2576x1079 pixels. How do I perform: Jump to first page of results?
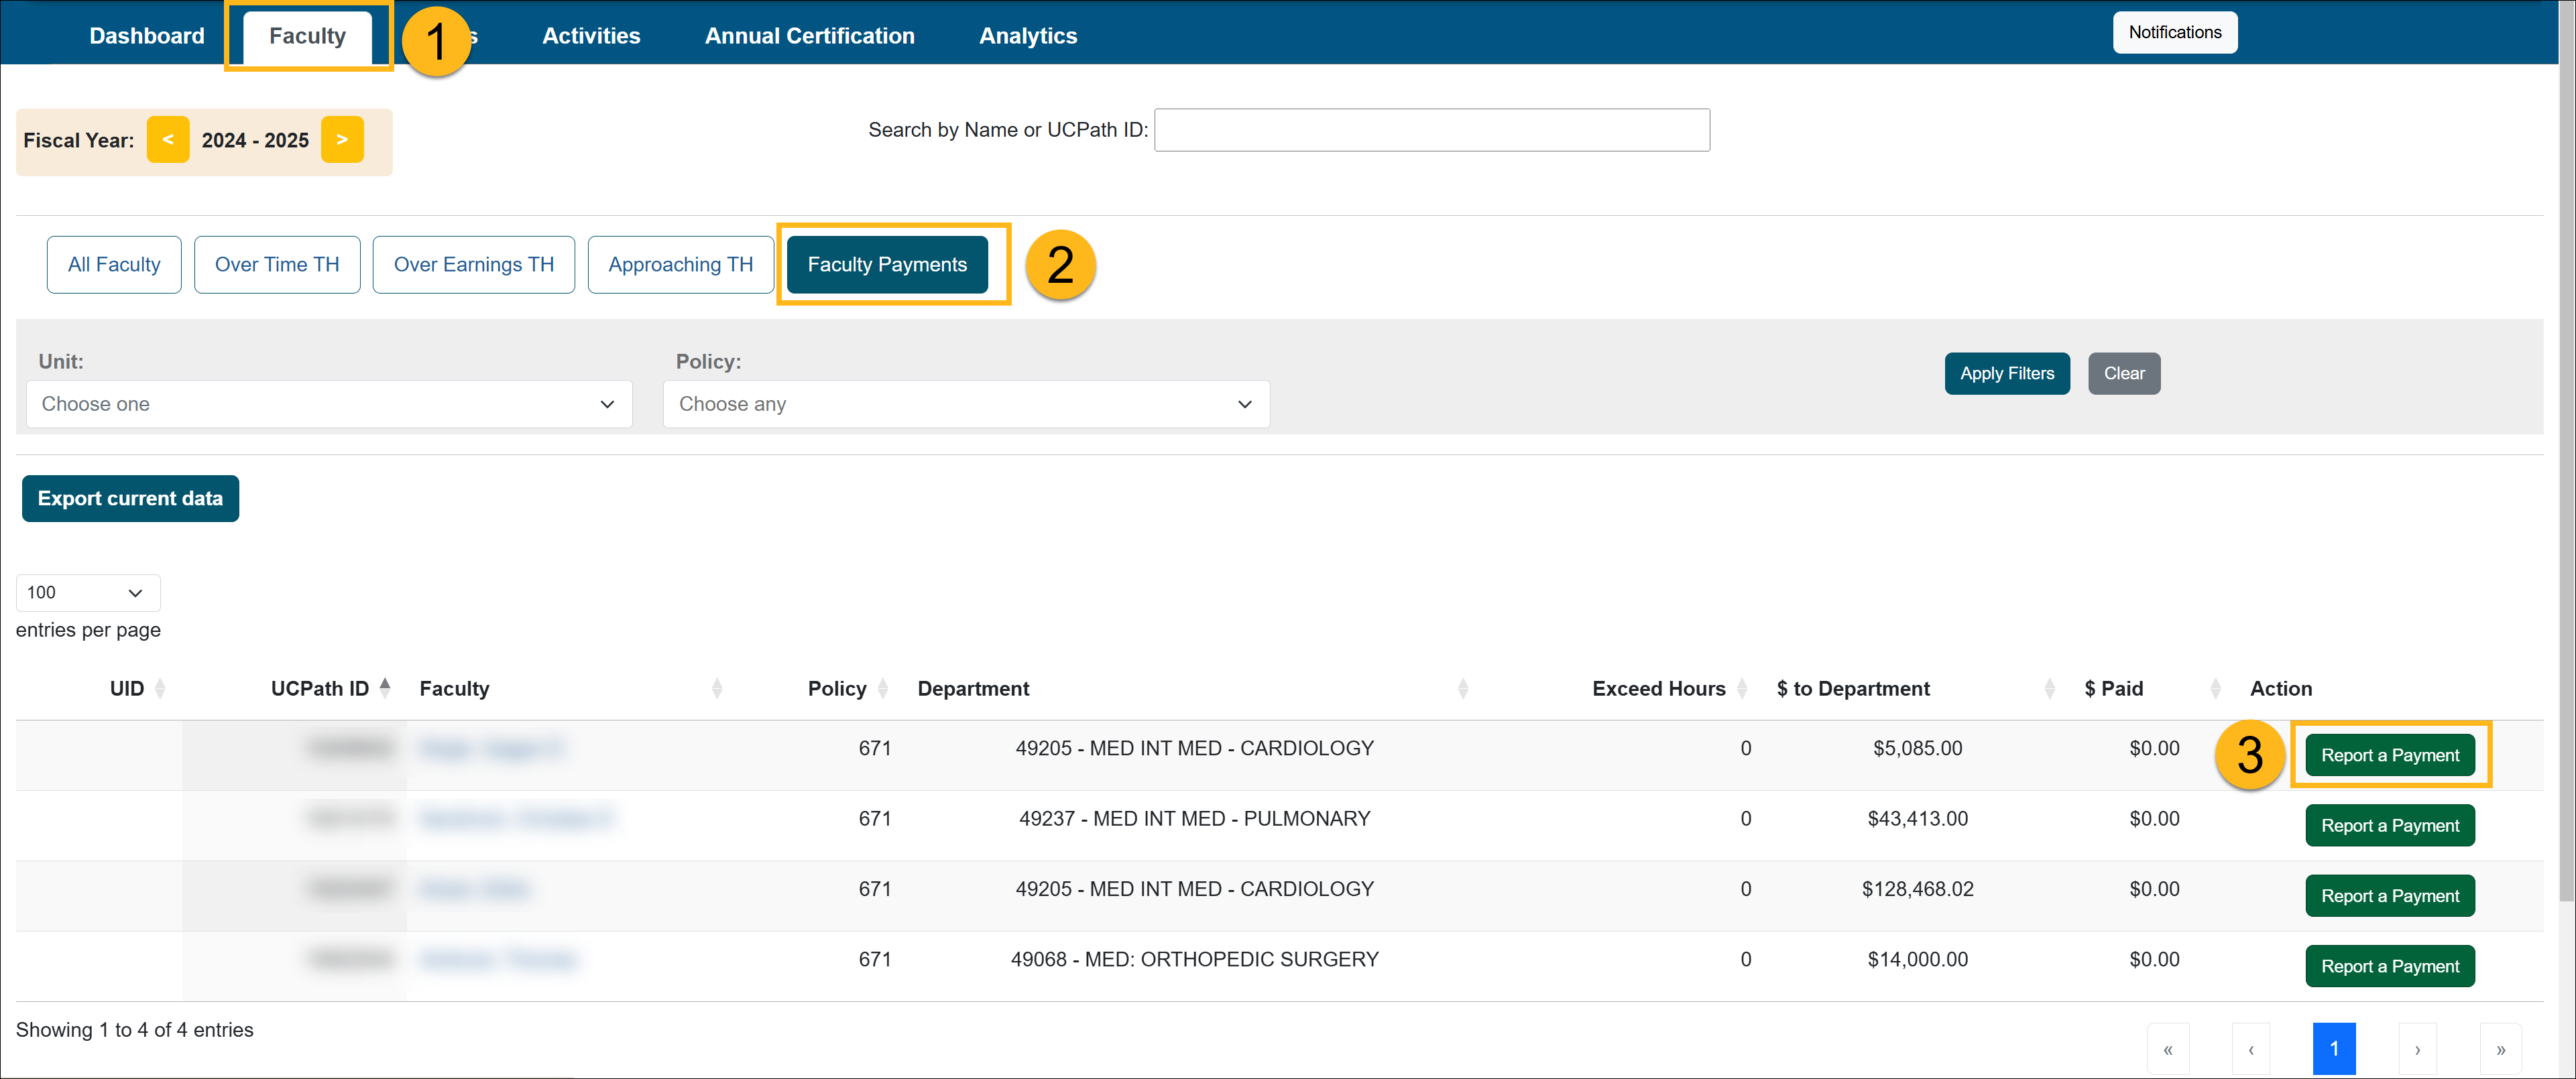pyautogui.click(x=2168, y=1049)
